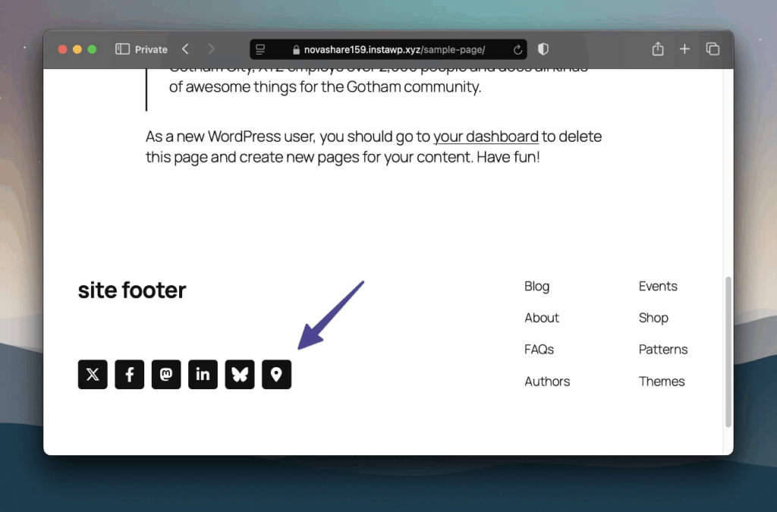777x512 pixels.
Task: Go to the Shop footer link
Action: pyautogui.click(x=653, y=318)
